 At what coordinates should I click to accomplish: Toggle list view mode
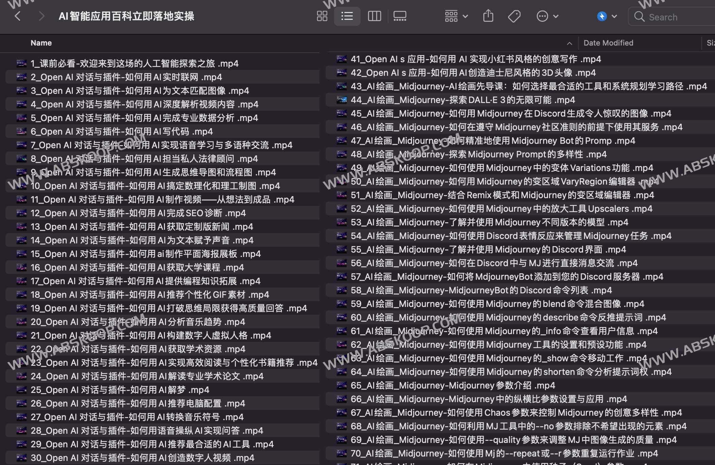click(347, 16)
